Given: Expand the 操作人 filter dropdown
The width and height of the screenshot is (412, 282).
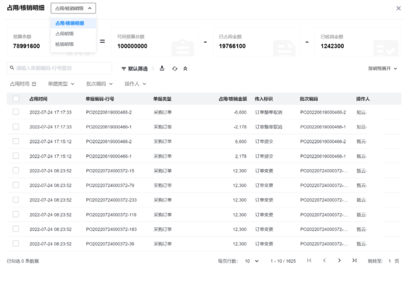Looking at the screenshot, I should coord(135,84).
